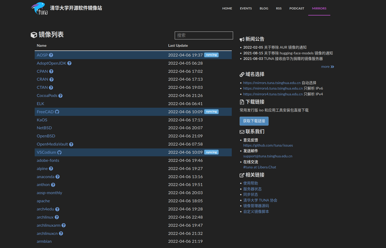The width and height of the screenshot is (386, 248).
Task: Focus the 搜索 search box
Action: click(x=204, y=35)
